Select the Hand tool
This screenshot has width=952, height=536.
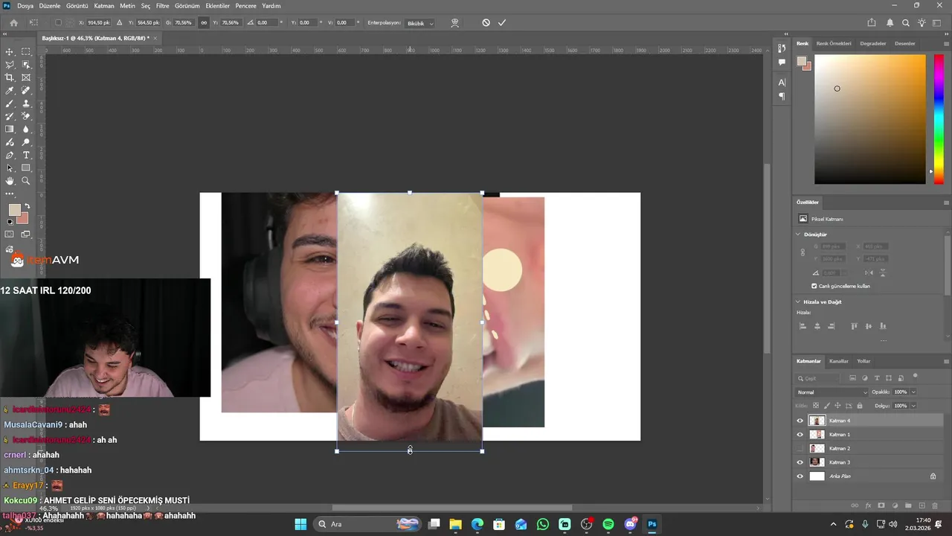(x=10, y=181)
